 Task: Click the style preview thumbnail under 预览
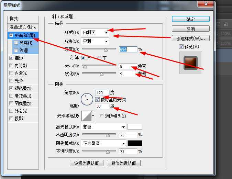click(190, 63)
